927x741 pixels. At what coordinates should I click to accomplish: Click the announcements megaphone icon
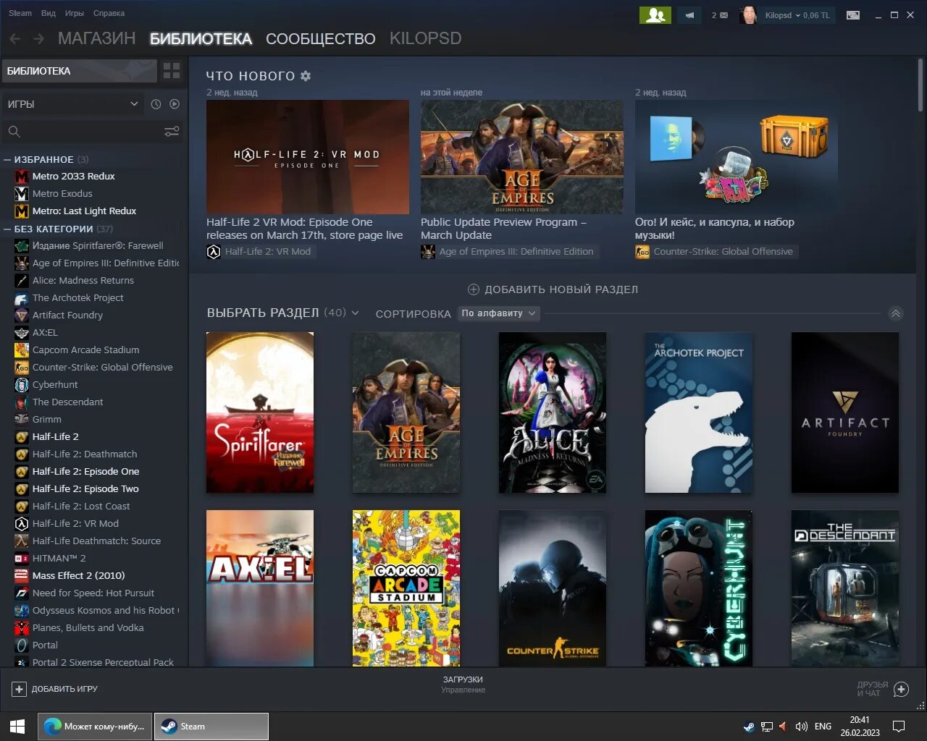(x=689, y=15)
